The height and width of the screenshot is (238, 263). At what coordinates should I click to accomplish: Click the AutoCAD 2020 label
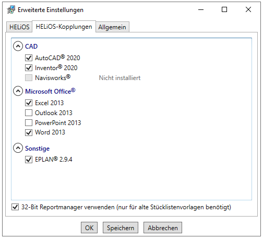pos(57,58)
